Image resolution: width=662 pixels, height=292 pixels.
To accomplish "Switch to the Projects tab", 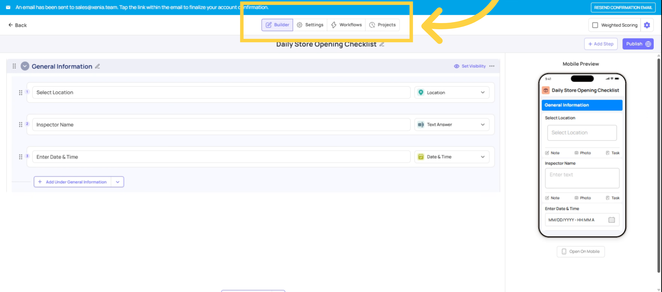I will pyautogui.click(x=382, y=25).
